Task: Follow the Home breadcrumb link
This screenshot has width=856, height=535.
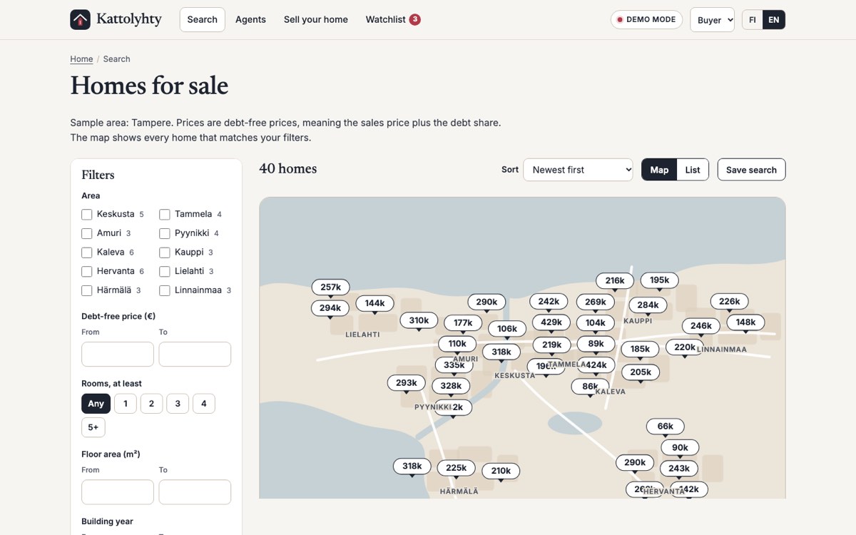Action: pyautogui.click(x=81, y=59)
